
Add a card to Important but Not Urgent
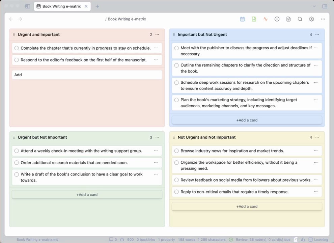click(x=247, y=120)
